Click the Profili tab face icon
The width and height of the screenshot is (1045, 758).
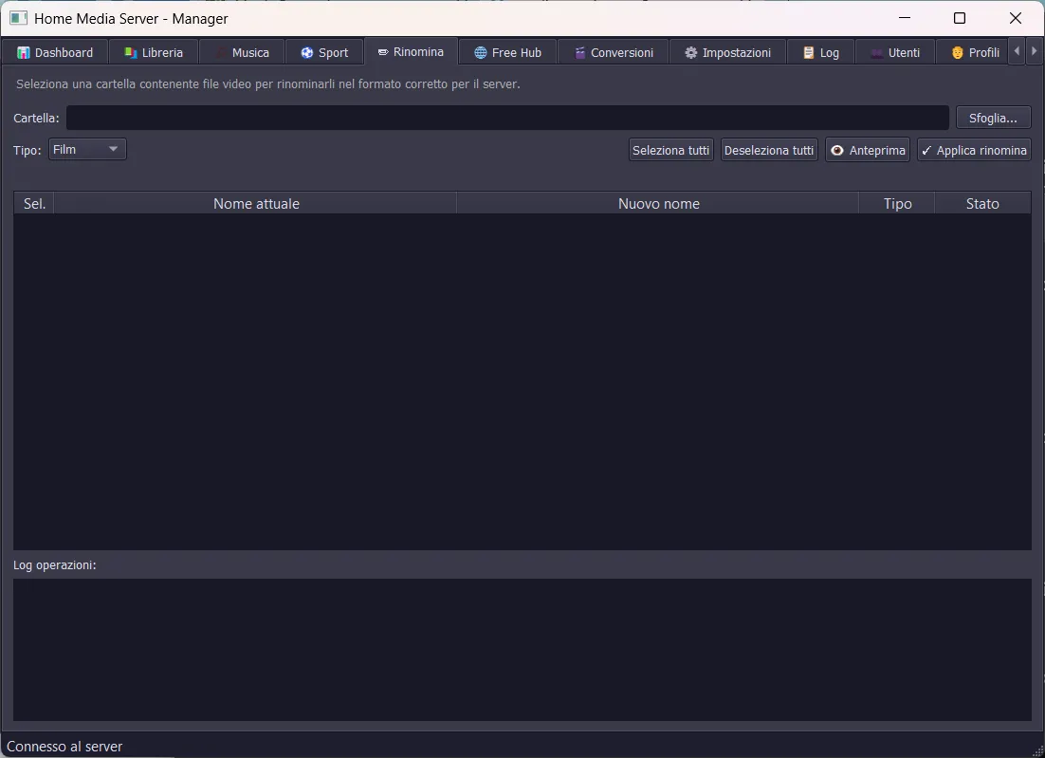click(x=957, y=53)
